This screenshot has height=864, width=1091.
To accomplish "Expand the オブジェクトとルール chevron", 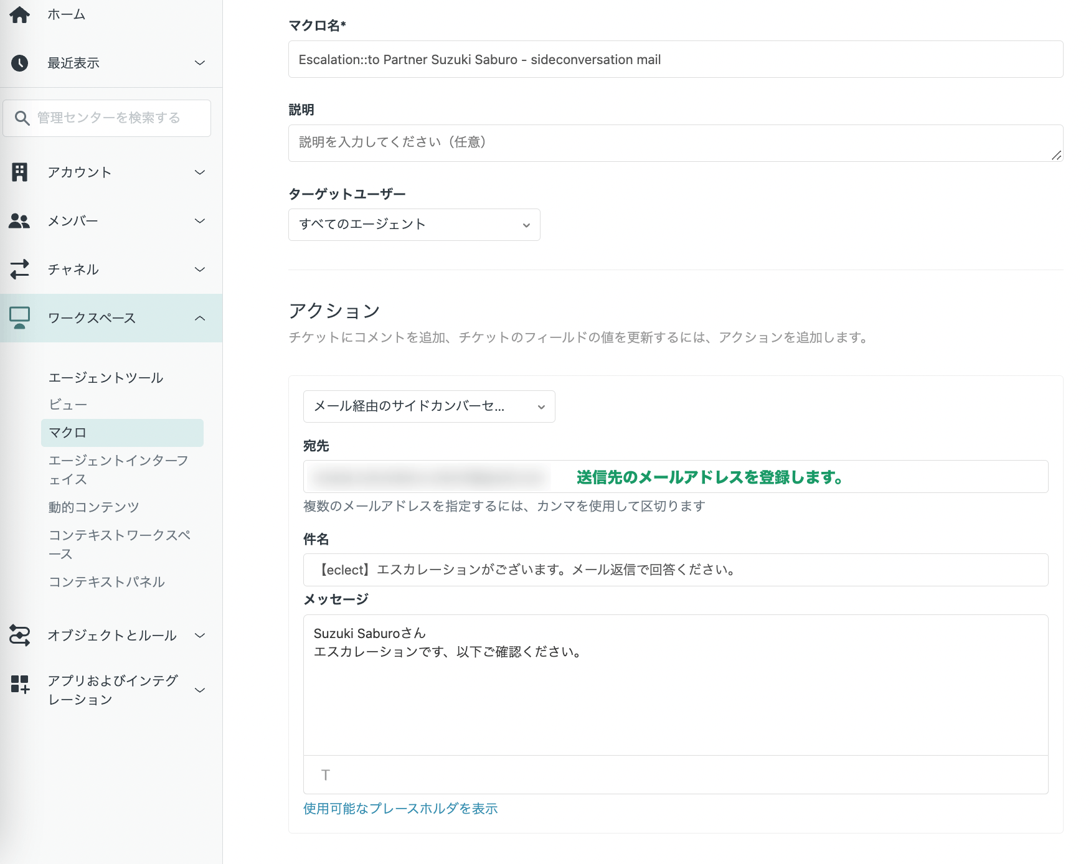I will coord(200,636).
